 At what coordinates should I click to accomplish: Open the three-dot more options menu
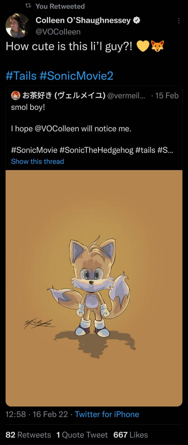179,21
